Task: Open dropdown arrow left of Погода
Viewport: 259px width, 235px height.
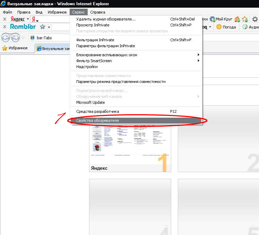Action: coord(210,27)
